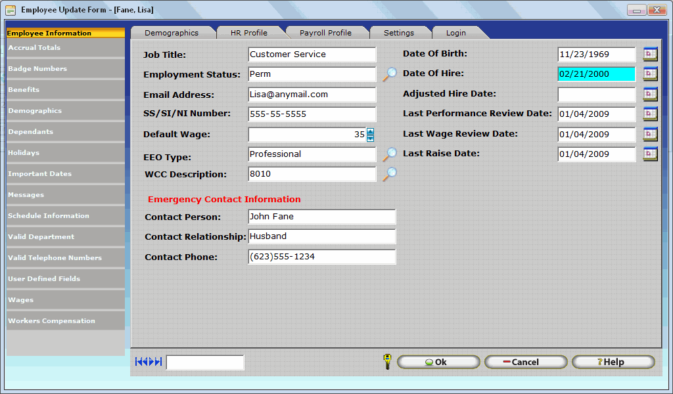Screen dimensions: 673x394
Task: Click WCC Description search magnifier
Action: (390, 174)
